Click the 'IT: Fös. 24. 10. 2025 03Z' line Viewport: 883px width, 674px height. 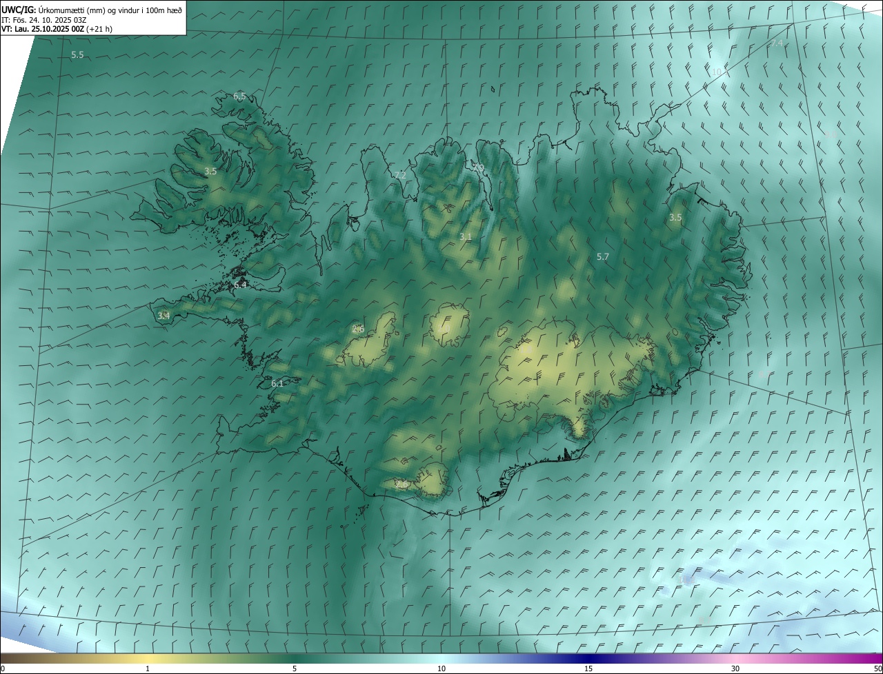pos(43,19)
